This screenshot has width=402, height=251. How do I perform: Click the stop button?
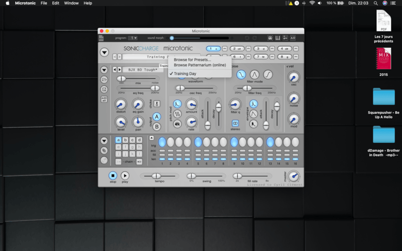pyautogui.click(x=113, y=175)
